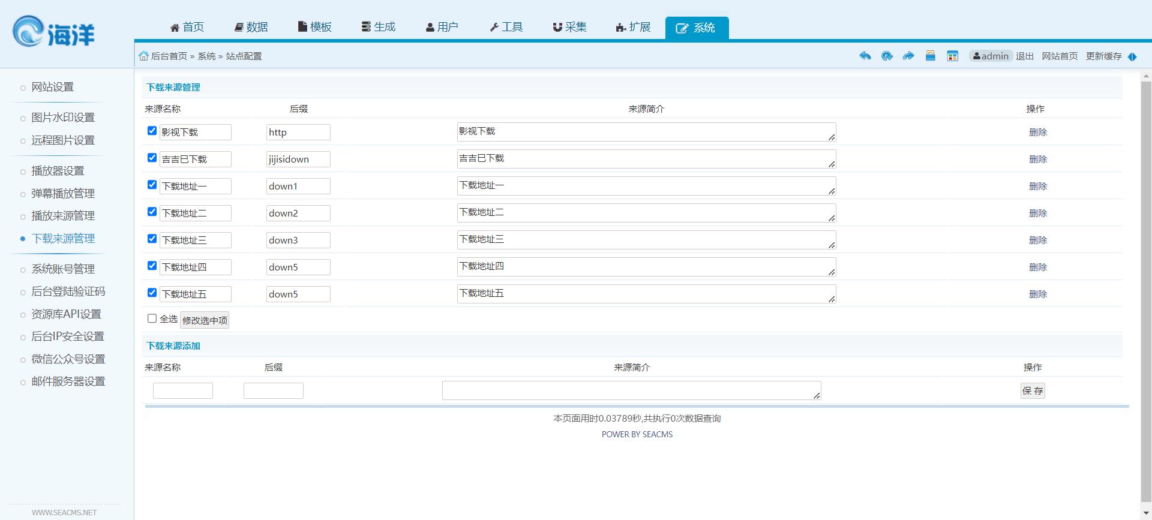Open 播放器设置 in the sidebar
Screen dimensions: 1152x520
58,171
